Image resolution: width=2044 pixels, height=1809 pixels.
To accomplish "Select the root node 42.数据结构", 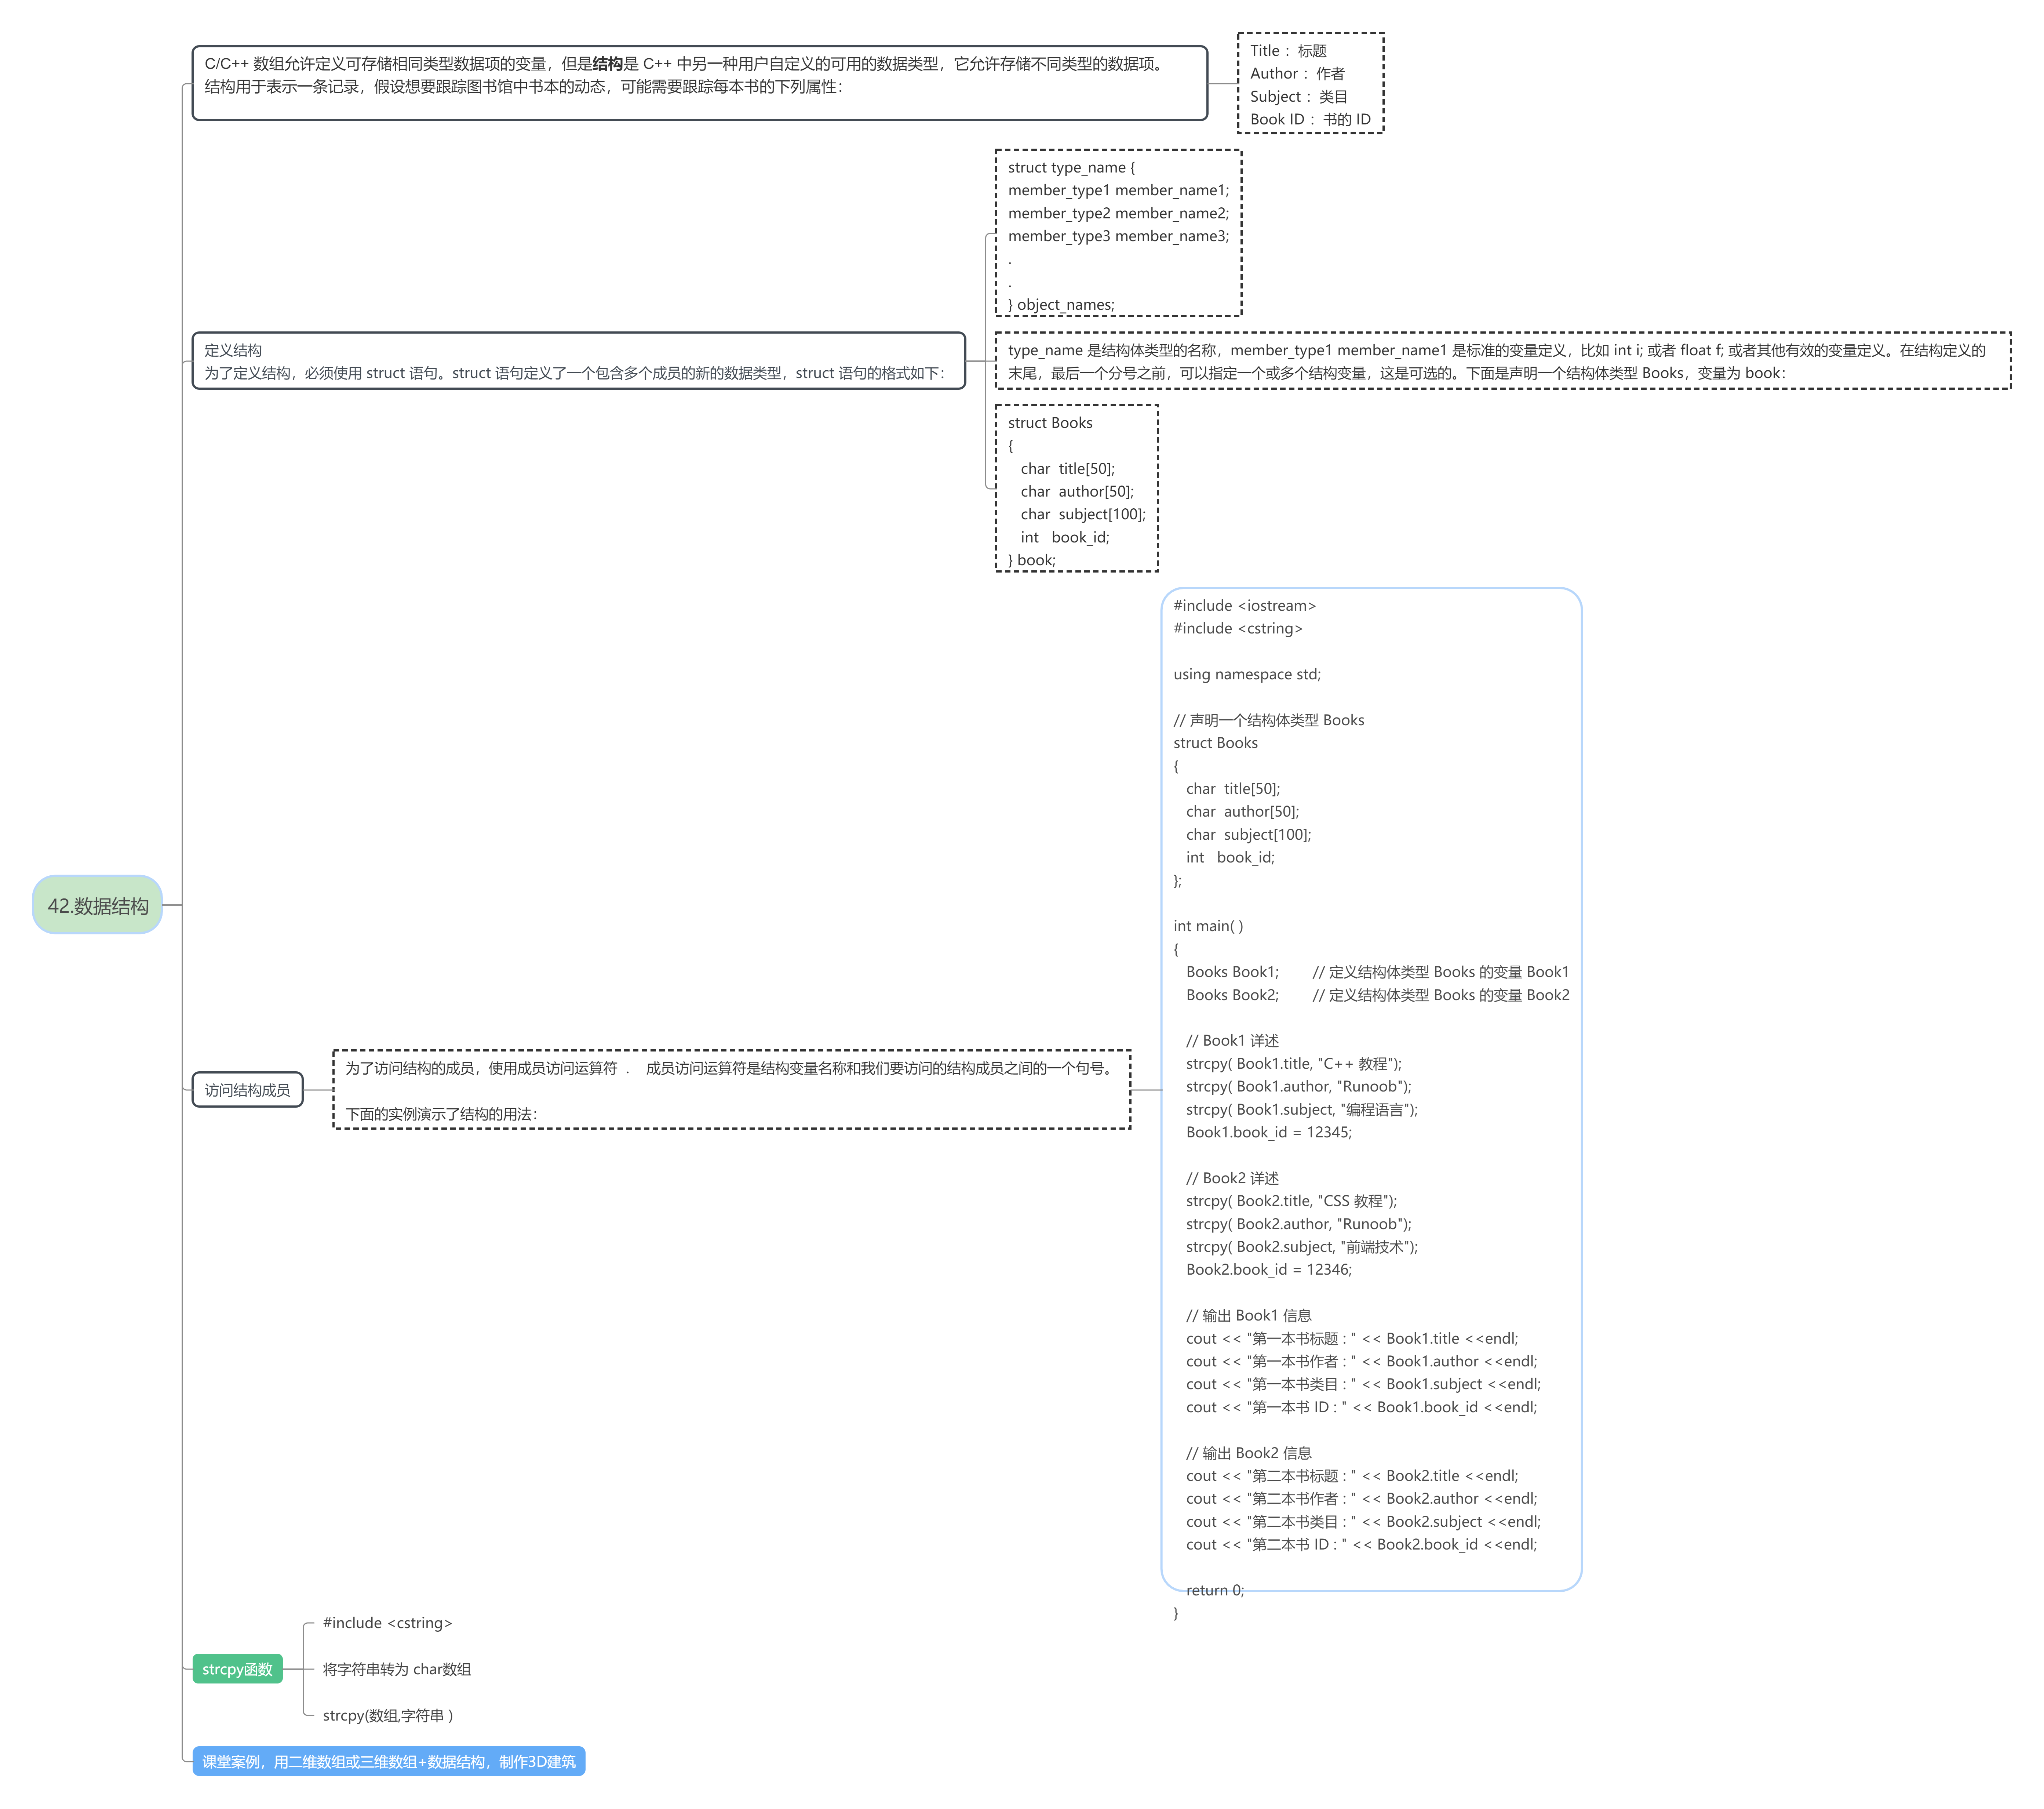I will 97,904.
